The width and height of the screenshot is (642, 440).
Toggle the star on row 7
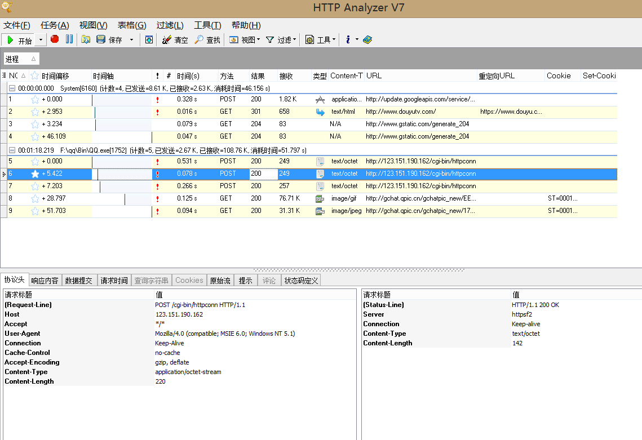coord(35,186)
